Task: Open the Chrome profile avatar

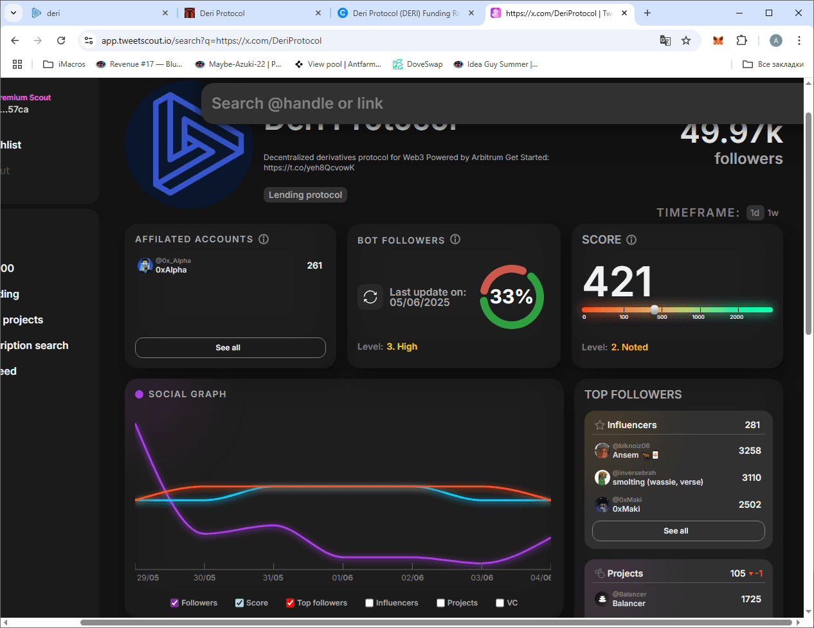Action: coord(776,40)
